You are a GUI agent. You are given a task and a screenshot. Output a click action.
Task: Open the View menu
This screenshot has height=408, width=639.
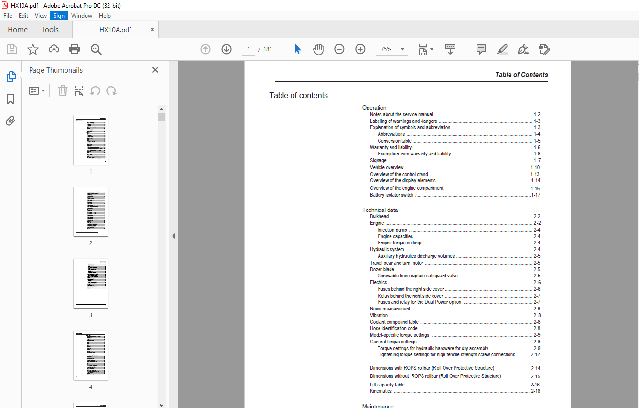pyautogui.click(x=41, y=16)
